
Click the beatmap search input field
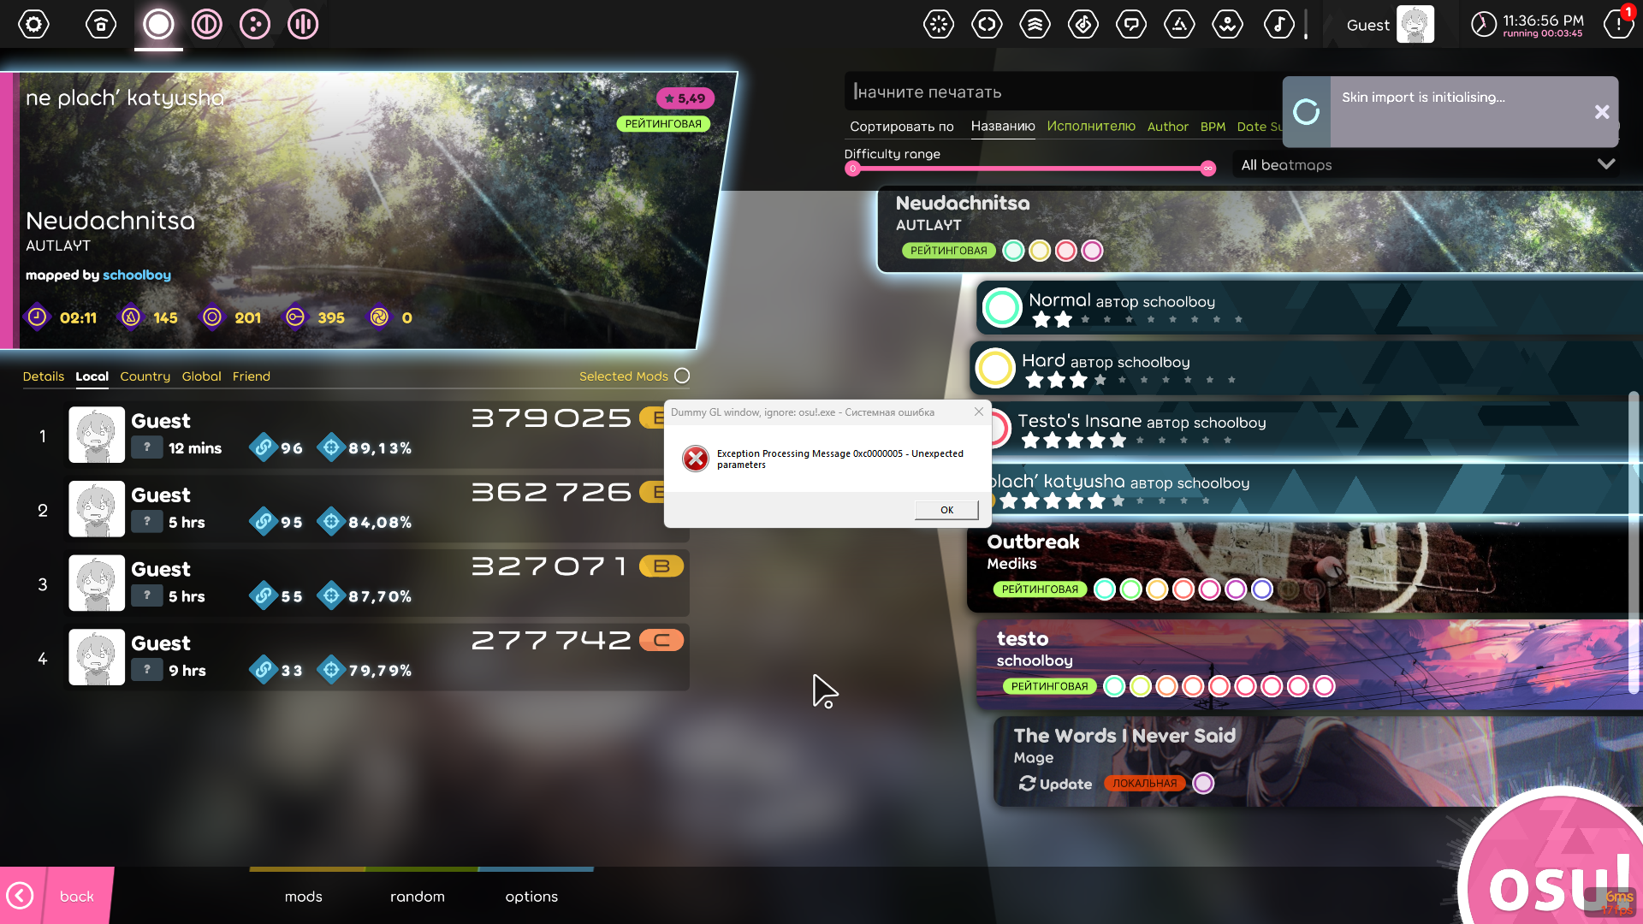point(1027,91)
